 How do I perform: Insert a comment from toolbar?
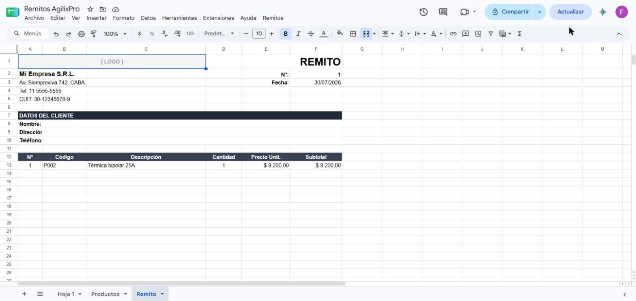466,34
